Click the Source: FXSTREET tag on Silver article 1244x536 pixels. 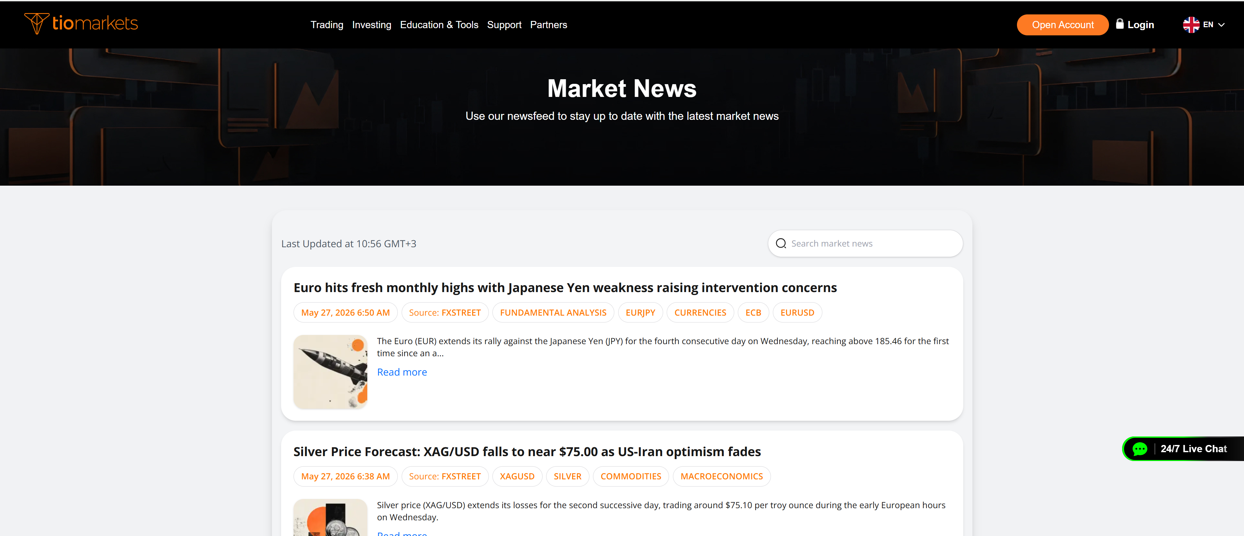click(x=445, y=476)
